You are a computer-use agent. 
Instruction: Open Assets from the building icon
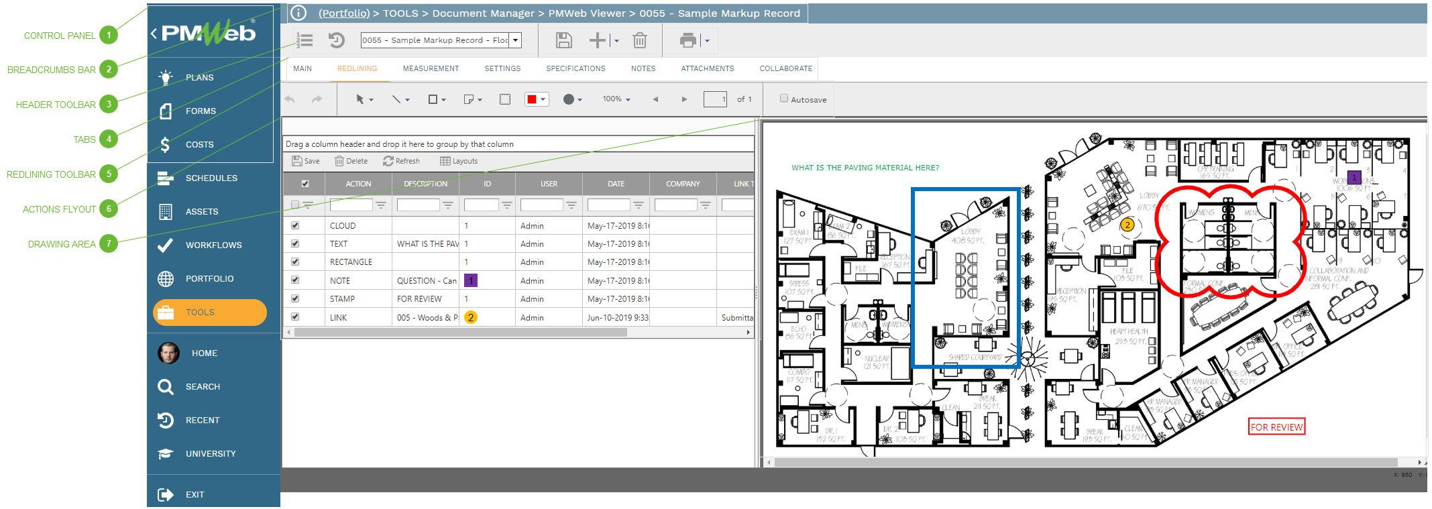click(165, 211)
